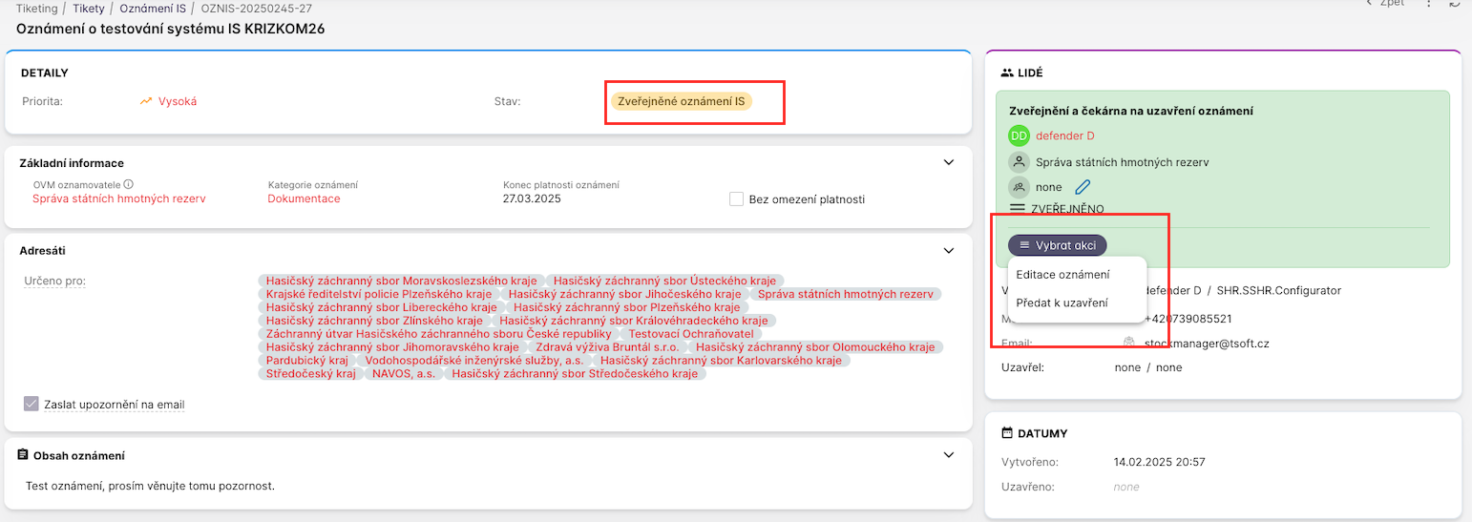Screen dimensions: 1472x522
Task: Click the people icon beside LIDÉ heading
Action: pos(1006,73)
